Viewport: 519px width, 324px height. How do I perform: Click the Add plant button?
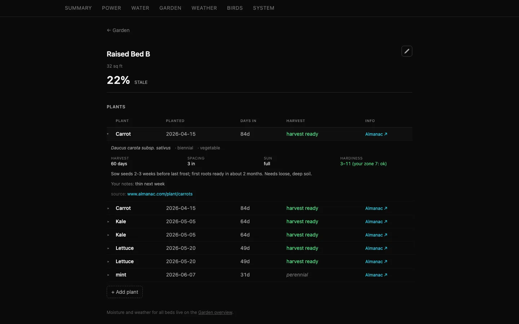(125, 292)
